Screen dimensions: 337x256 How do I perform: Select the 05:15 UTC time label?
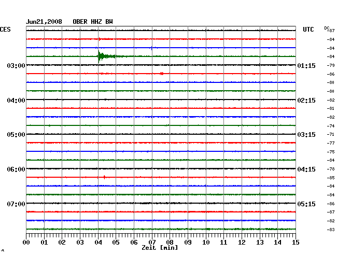(306, 204)
